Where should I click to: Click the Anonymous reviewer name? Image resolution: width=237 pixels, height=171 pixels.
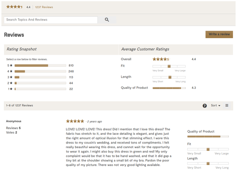coord(14,121)
